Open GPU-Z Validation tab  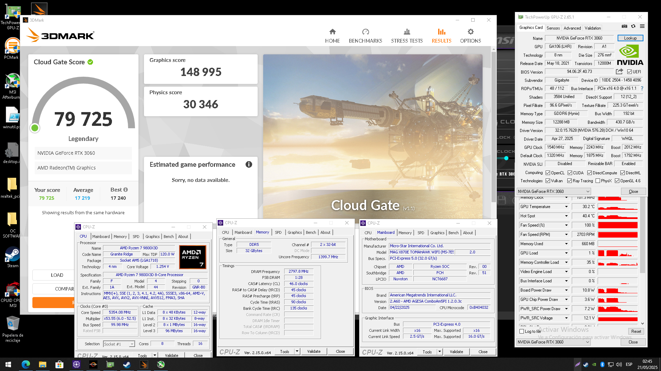pos(593,28)
